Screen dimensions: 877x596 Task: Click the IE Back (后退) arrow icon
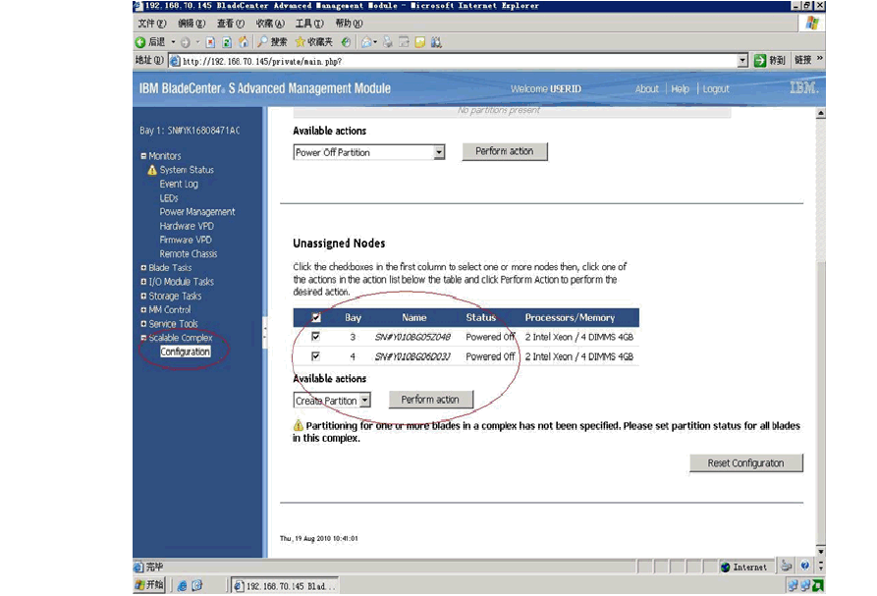140,42
